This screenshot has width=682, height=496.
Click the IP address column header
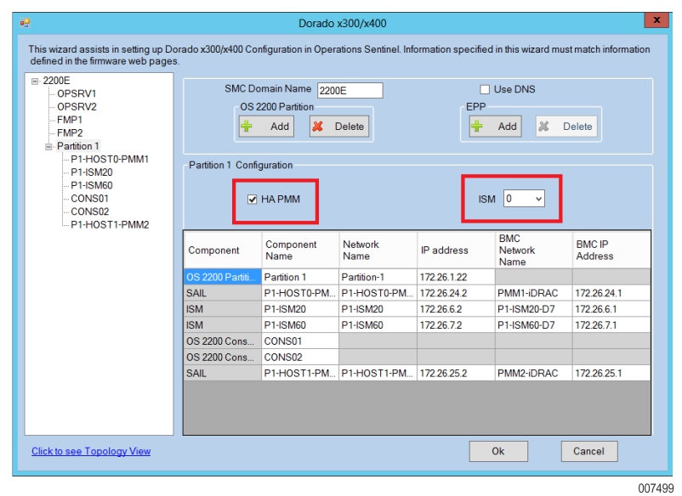[456, 251]
